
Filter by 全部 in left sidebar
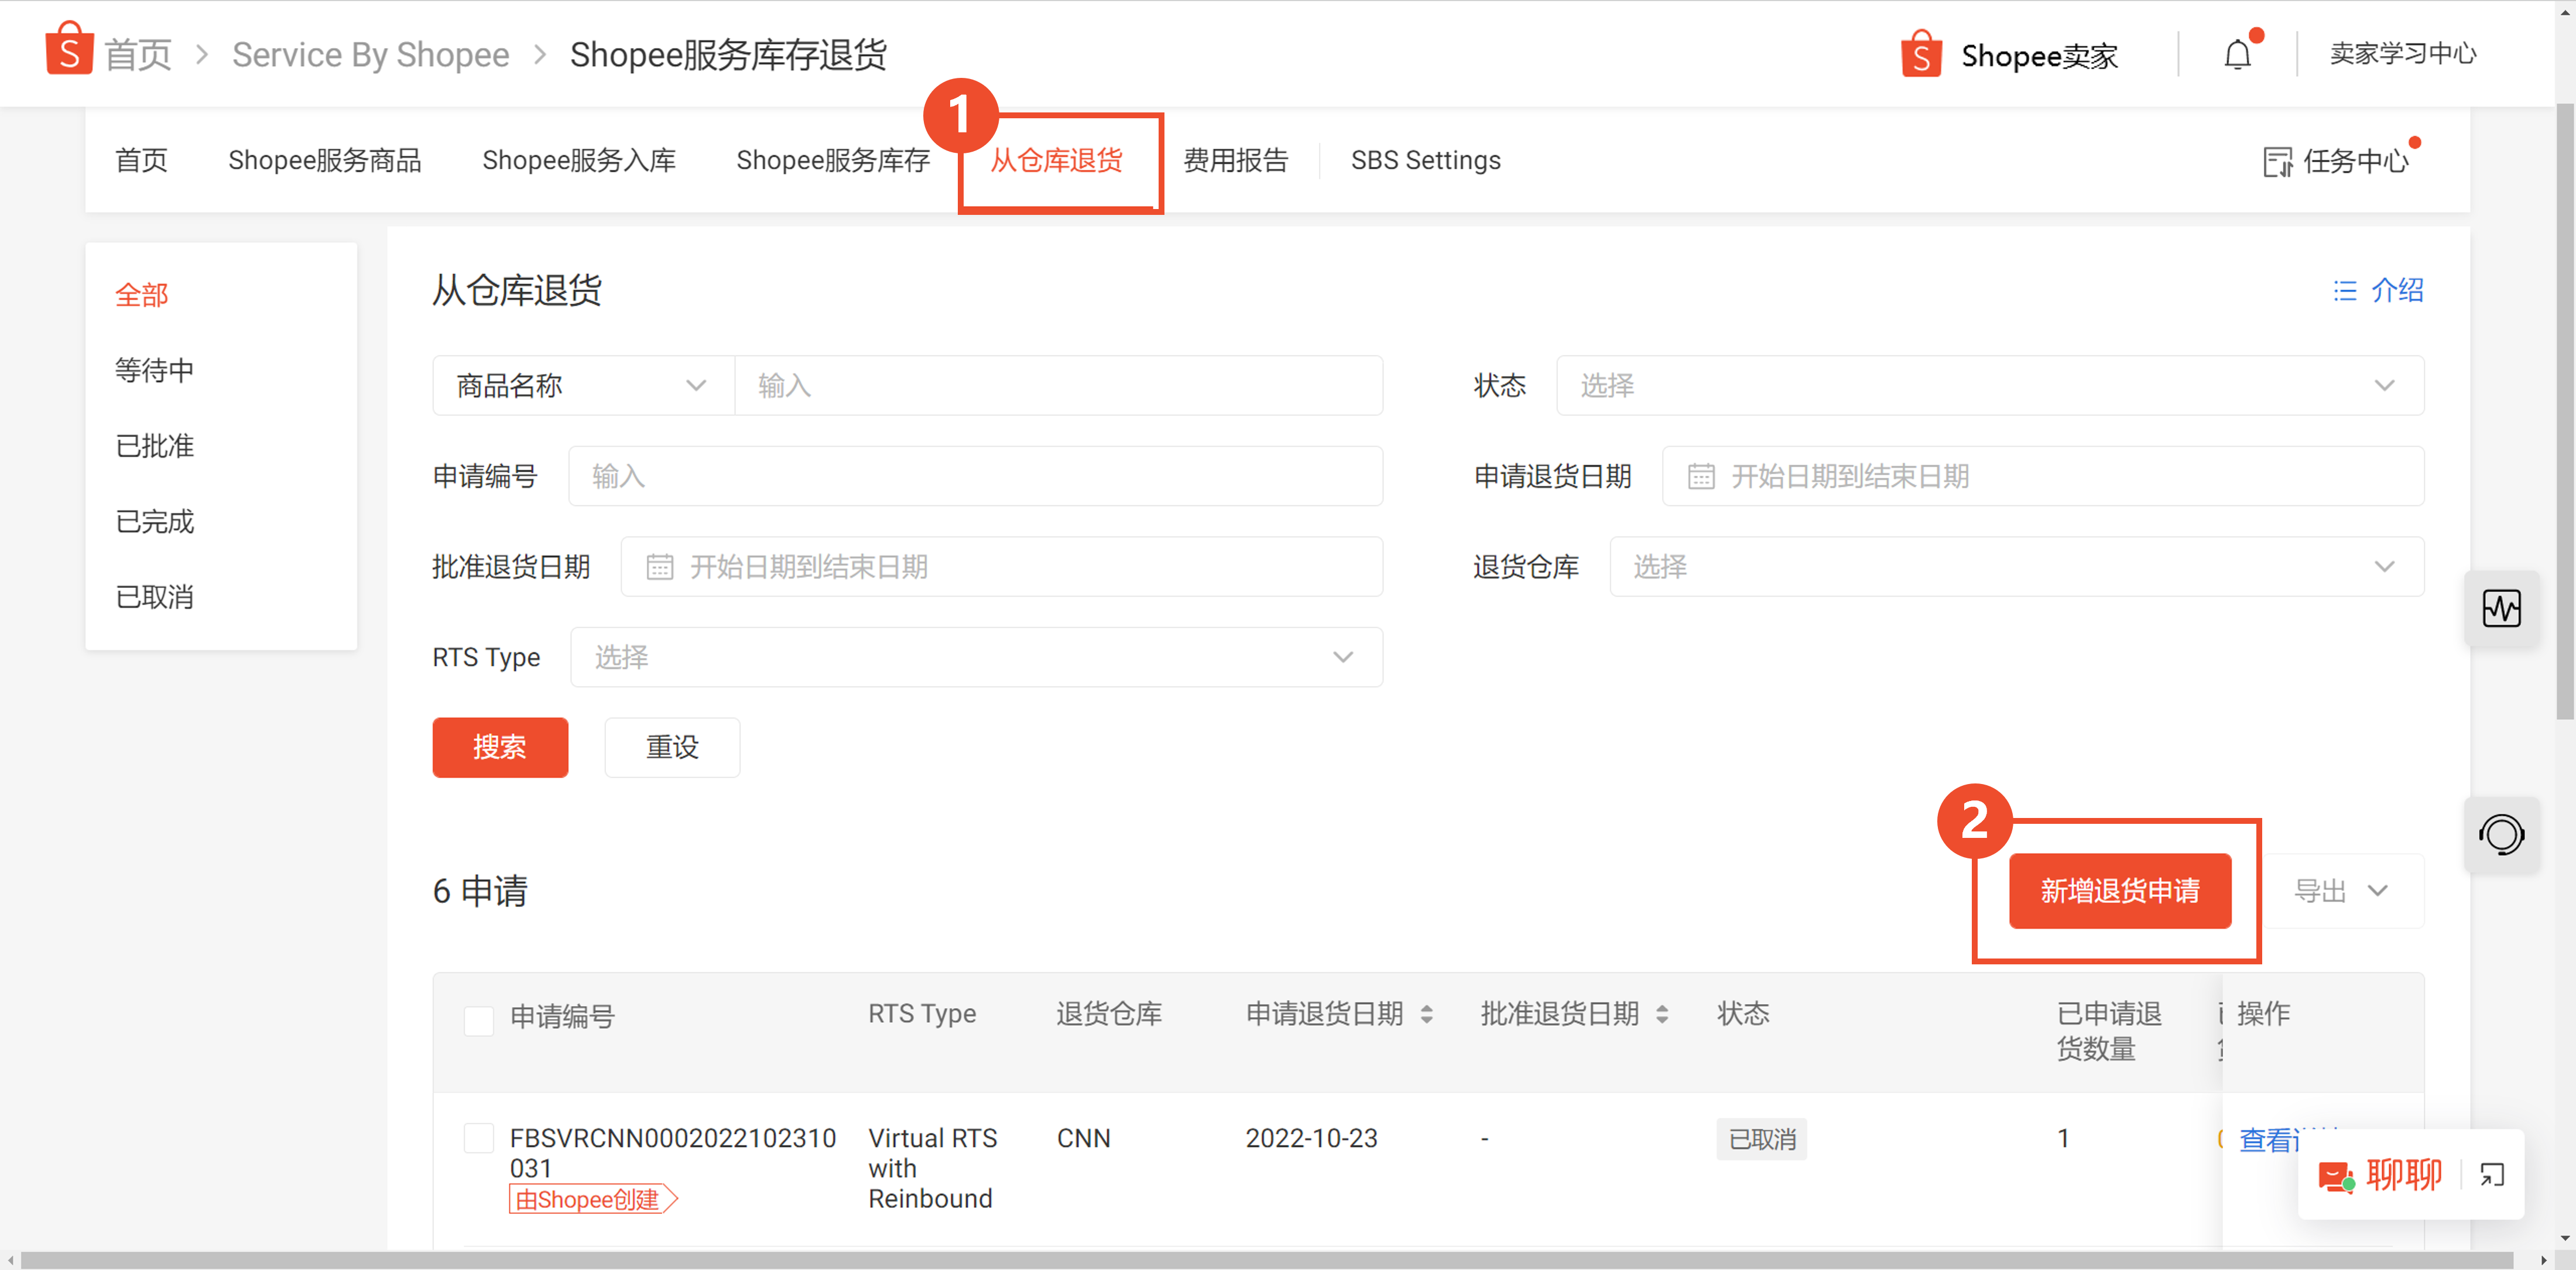point(141,295)
